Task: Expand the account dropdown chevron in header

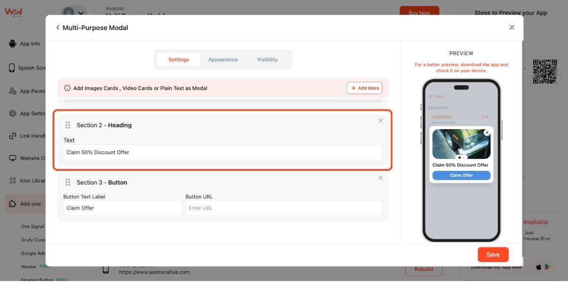Action: tap(82, 13)
